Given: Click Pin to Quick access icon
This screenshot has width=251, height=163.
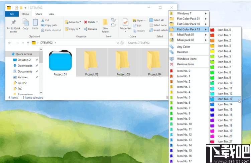Looking at the screenshot, I should click(14, 23).
